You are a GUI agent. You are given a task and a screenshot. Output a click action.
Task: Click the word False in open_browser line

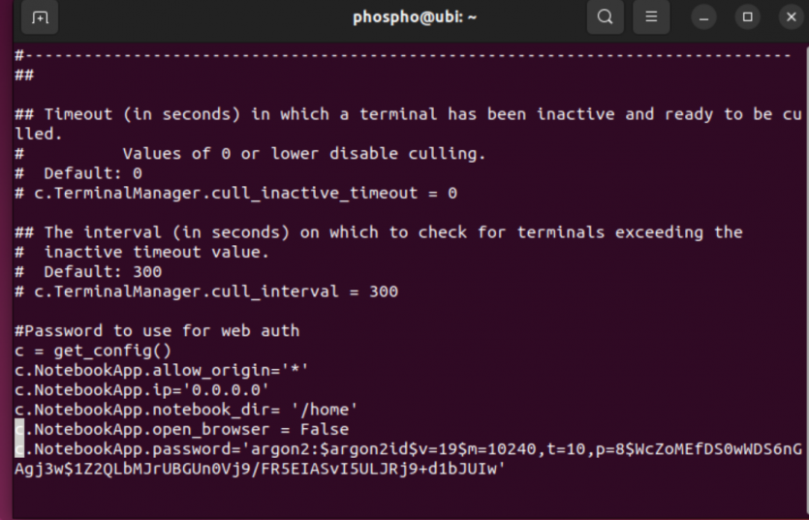tap(325, 429)
